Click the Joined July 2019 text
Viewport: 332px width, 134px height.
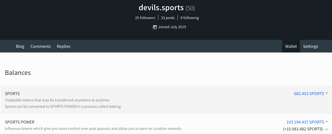tap(172, 27)
